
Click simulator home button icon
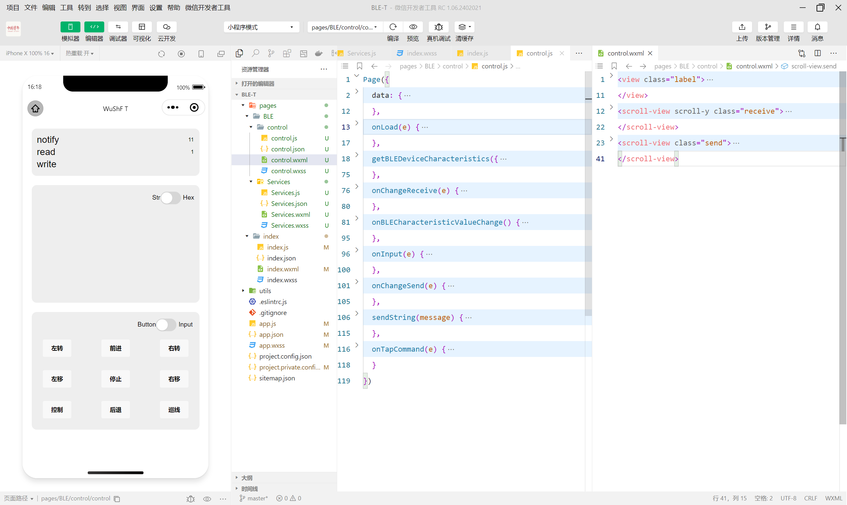point(35,108)
